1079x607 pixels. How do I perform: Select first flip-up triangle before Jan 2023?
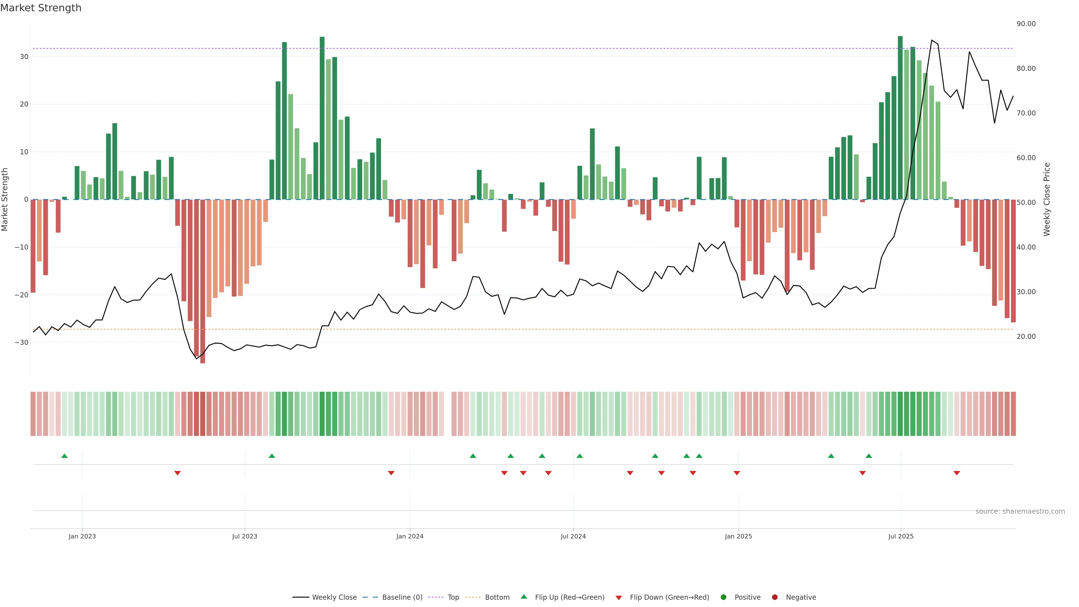click(65, 456)
